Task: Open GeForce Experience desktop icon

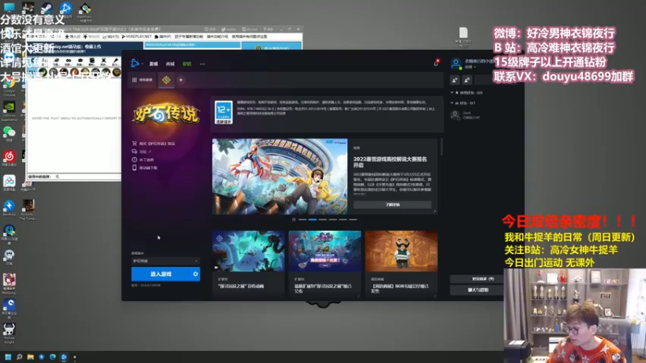Action: point(9,111)
